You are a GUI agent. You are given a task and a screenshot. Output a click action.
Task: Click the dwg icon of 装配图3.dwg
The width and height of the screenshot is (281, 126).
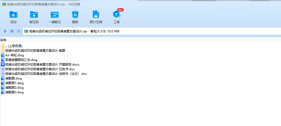click(x=3, y=92)
